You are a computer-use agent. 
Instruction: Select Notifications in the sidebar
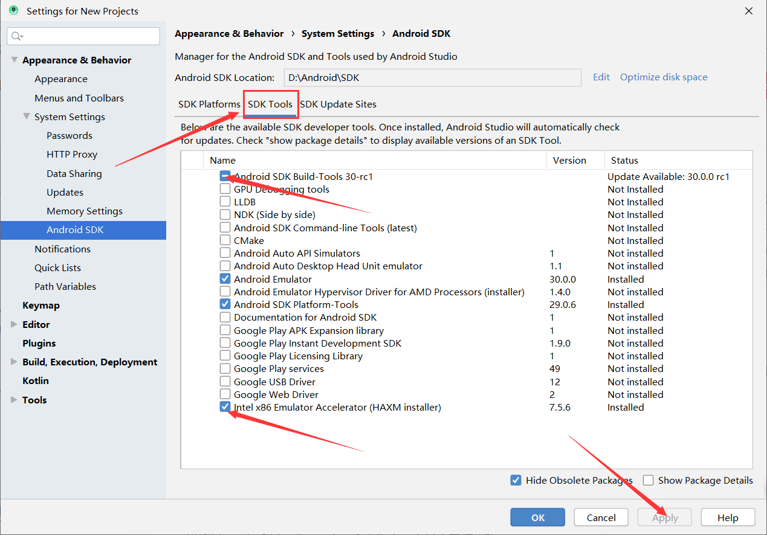[x=63, y=249]
